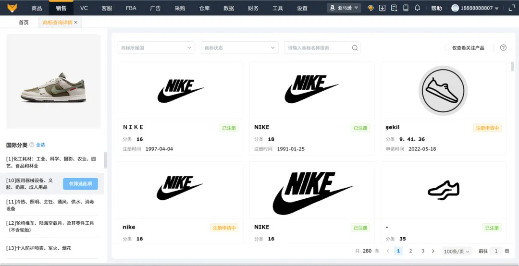Click the user avatar icon
This screenshot has height=266, width=519.
[455, 8]
